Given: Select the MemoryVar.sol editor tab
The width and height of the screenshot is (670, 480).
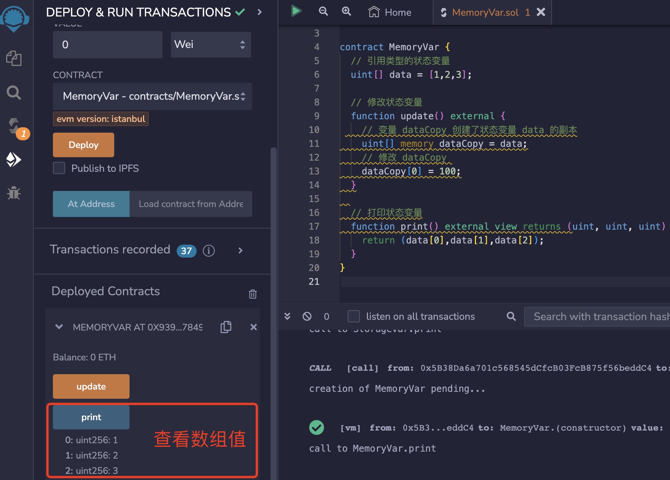Looking at the screenshot, I should point(485,12).
